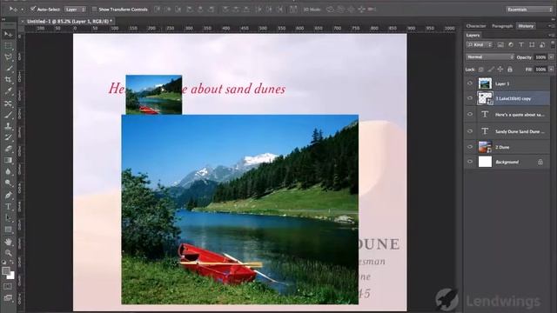This screenshot has height=313, width=557.
Task: Hide the Layer 1 layer
Action: pos(470,83)
